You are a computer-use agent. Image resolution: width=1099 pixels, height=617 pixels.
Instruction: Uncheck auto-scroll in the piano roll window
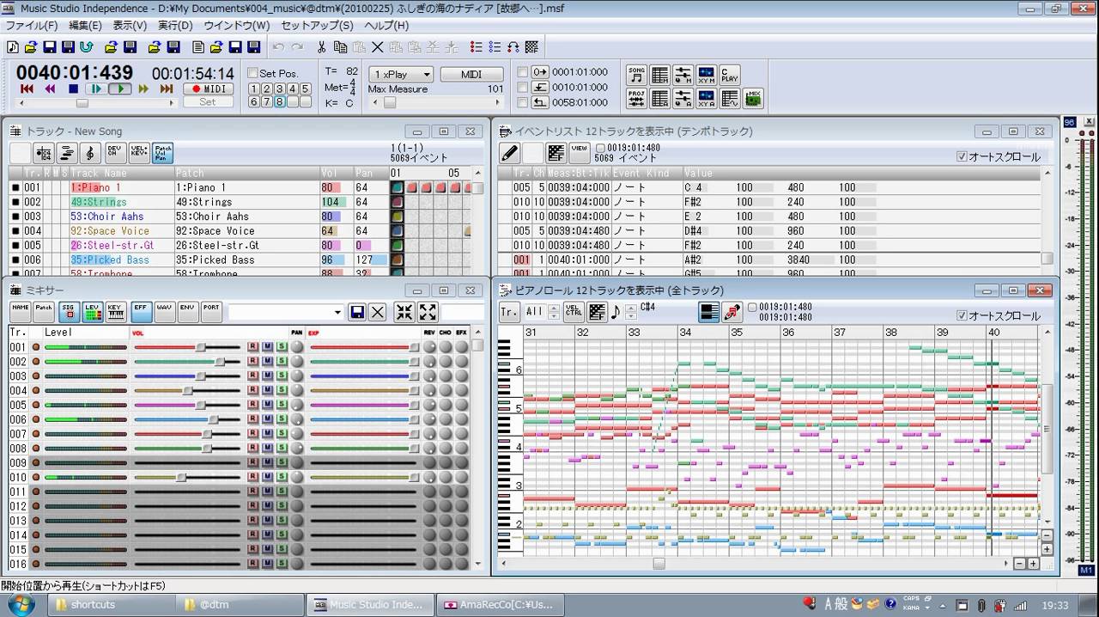(x=962, y=315)
